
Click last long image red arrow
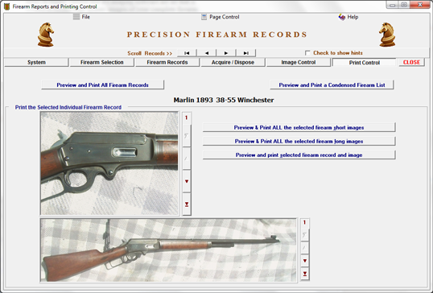[x=304, y=274]
